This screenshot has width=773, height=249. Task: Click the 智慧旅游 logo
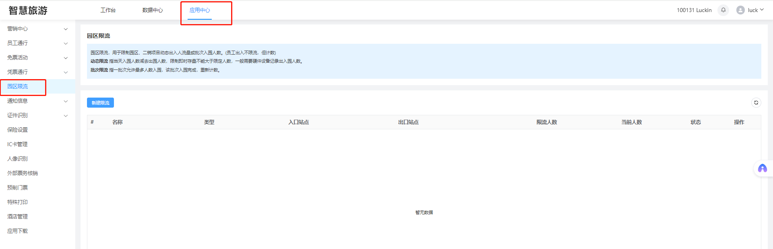pos(28,10)
